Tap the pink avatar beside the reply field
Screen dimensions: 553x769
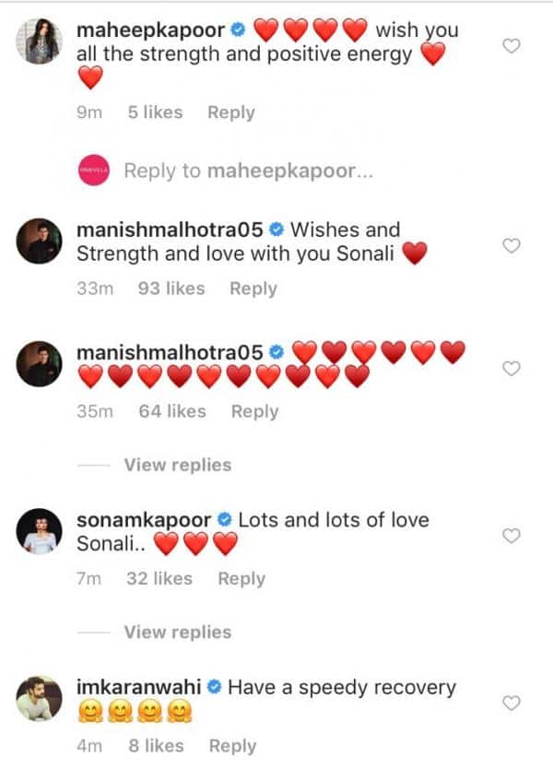(96, 171)
